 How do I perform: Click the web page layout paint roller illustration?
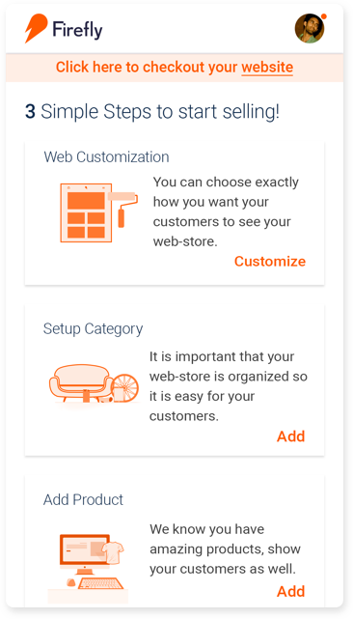coord(99,212)
